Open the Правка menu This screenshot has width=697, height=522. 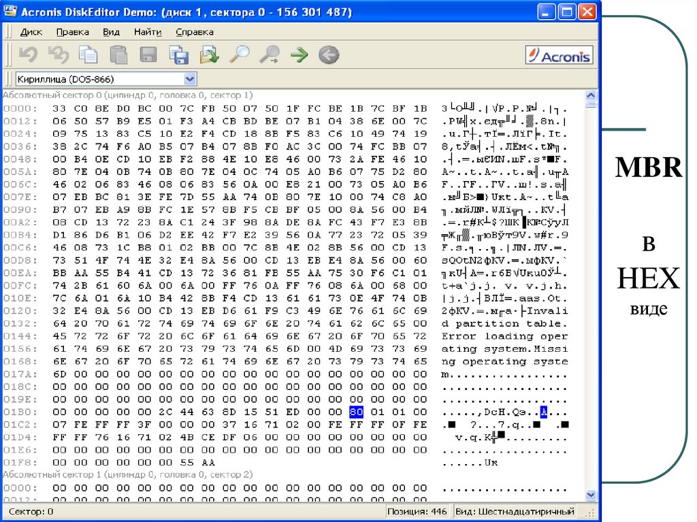[72, 32]
